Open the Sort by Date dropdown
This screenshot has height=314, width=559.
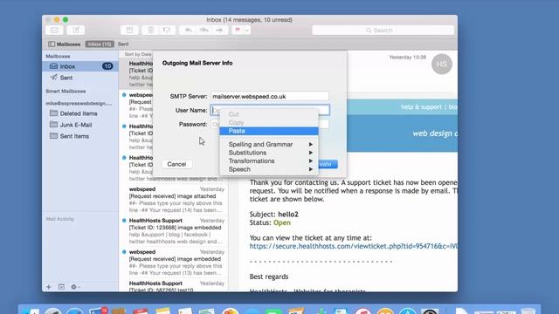click(138, 54)
